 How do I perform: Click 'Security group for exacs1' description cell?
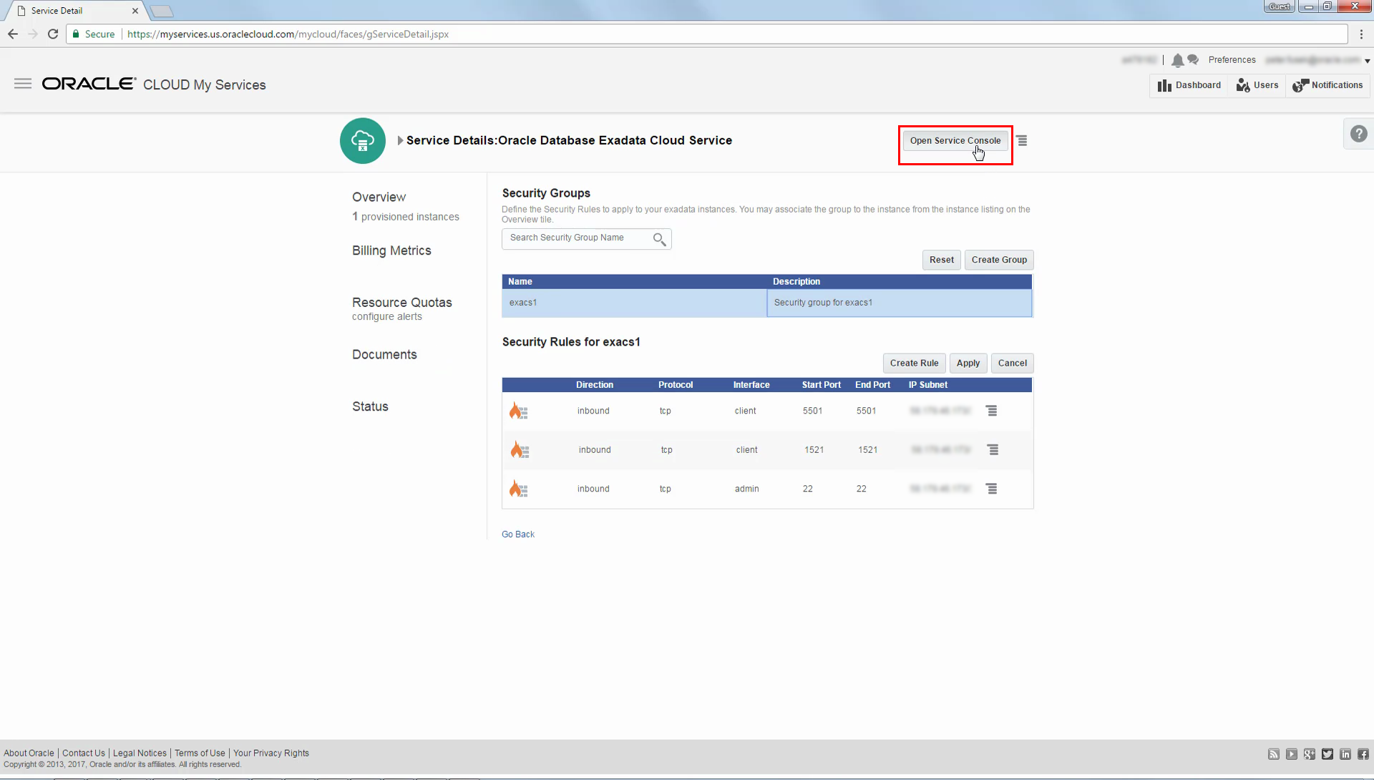900,303
